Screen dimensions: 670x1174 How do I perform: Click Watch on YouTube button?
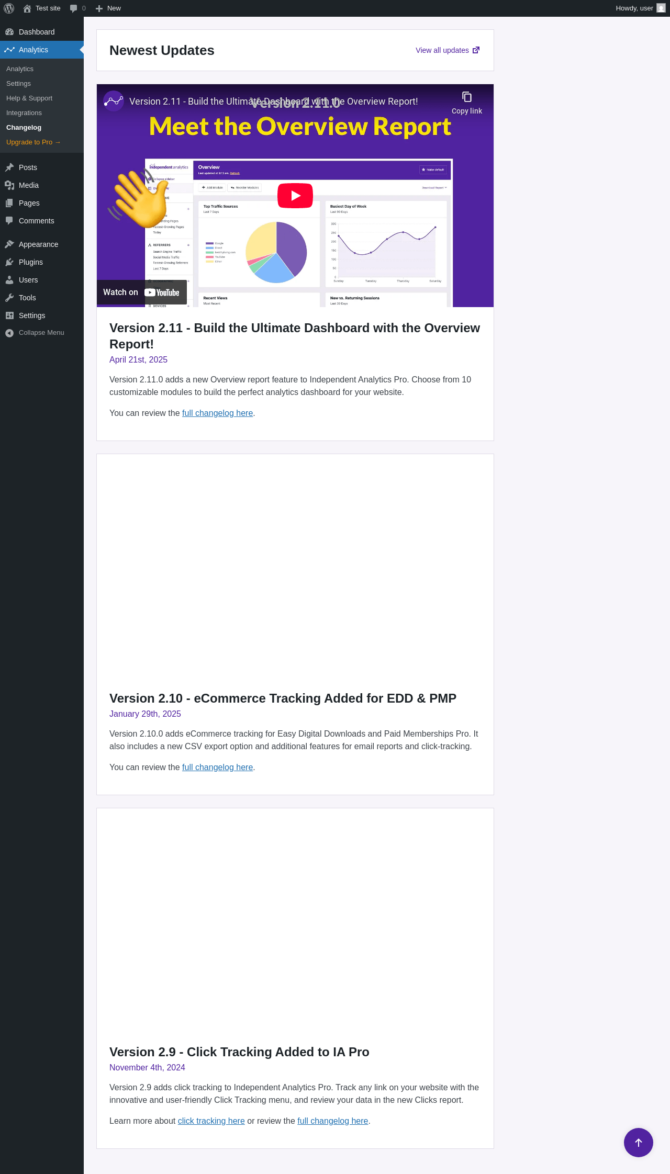click(142, 292)
